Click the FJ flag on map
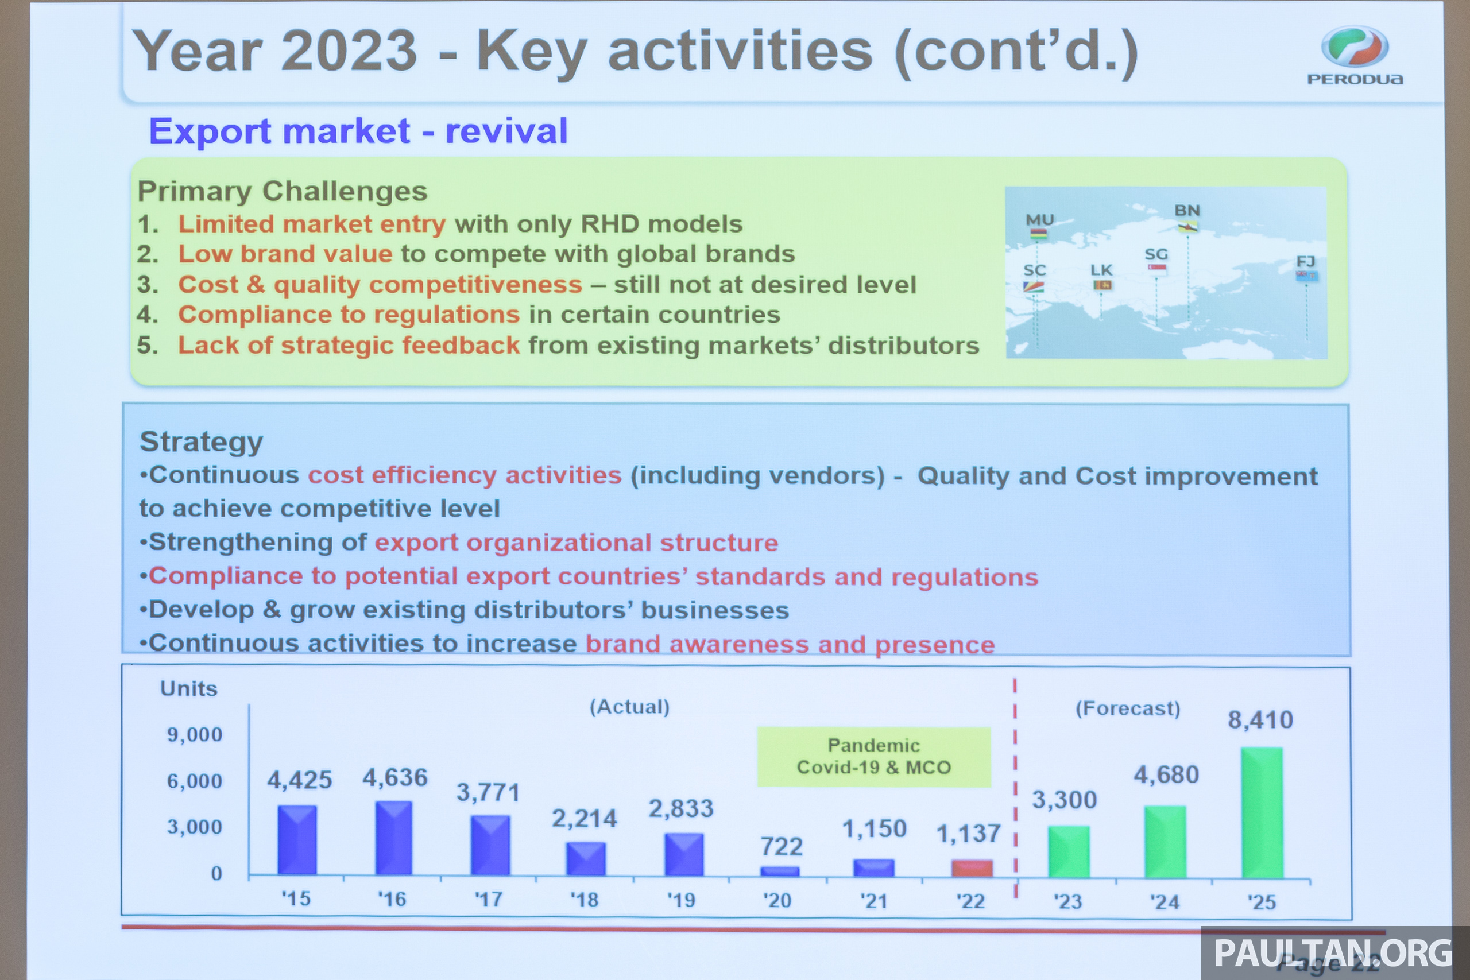 tap(1307, 275)
